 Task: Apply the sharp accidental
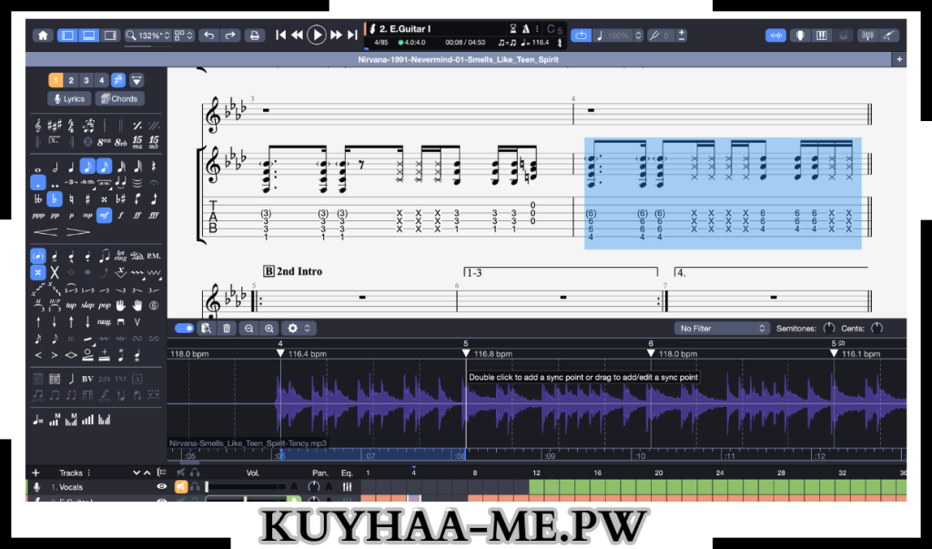(87, 198)
